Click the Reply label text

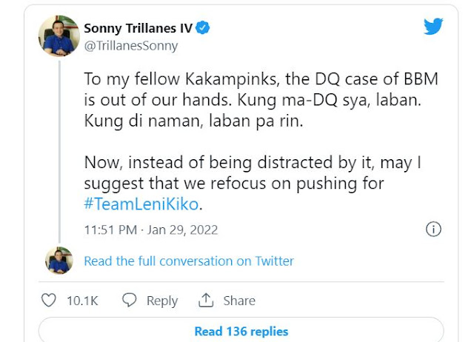161,301
